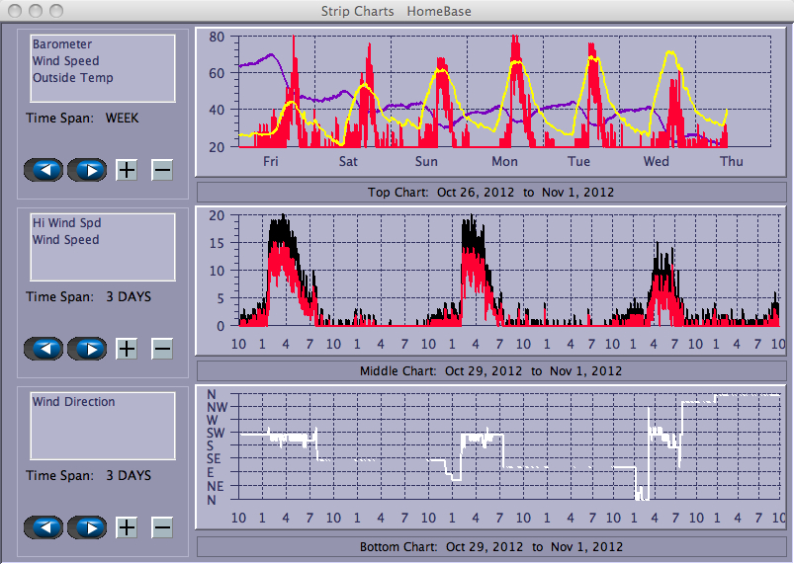Increase the middle chart time span with plus
This screenshot has width=794, height=564.
tap(127, 349)
